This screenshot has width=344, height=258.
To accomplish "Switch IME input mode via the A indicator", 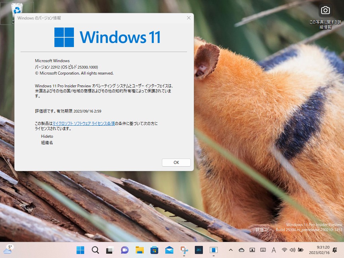I will 274,250.
